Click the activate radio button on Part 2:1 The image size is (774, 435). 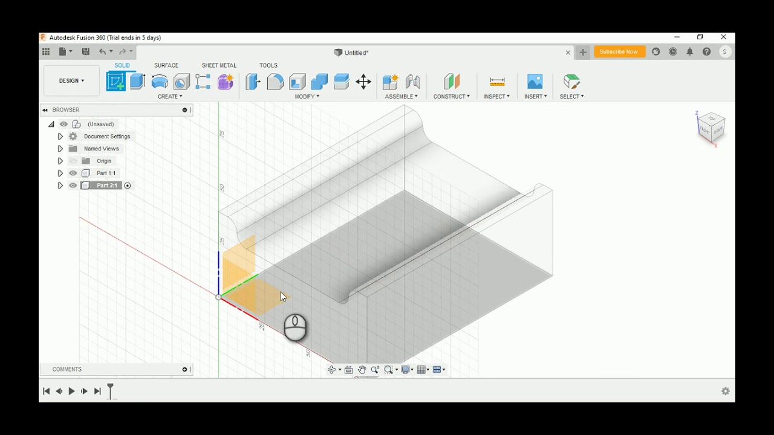point(128,185)
